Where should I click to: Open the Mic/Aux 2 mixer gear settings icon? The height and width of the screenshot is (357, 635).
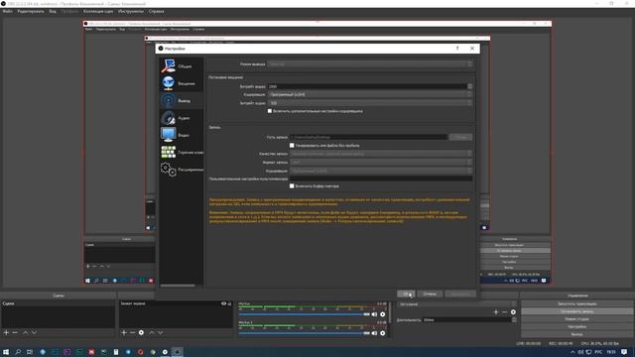point(383,333)
